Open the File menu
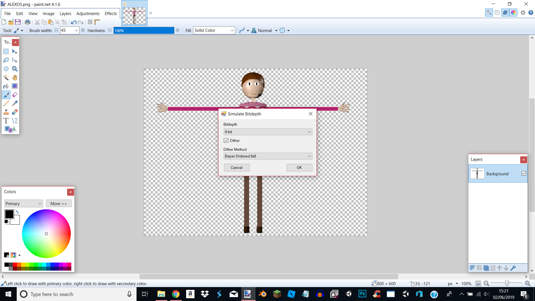This screenshot has height=301, width=535. tap(8, 13)
